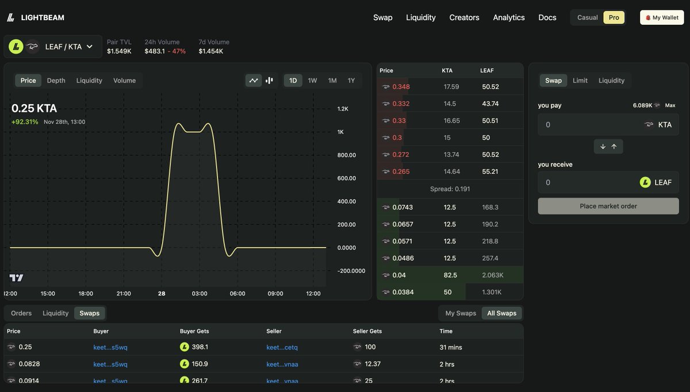Select 1D chart timeframe
The width and height of the screenshot is (690, 392).
pos(293,81)
